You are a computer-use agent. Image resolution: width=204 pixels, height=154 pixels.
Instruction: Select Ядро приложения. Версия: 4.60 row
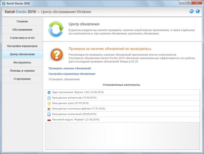point(122,92)
